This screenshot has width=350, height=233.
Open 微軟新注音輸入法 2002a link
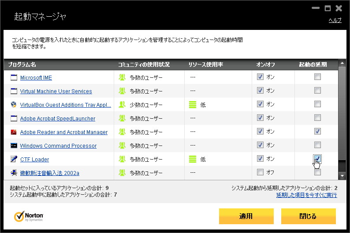(49, 173)
